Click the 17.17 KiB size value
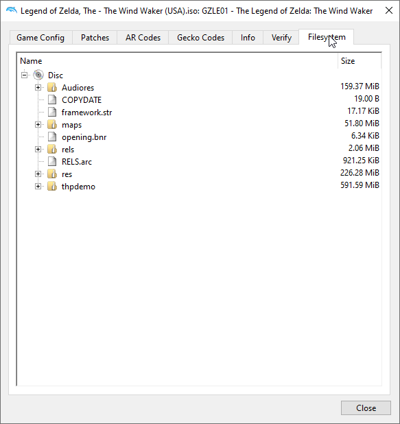This screenshot has width=400, height=424. 363,111
